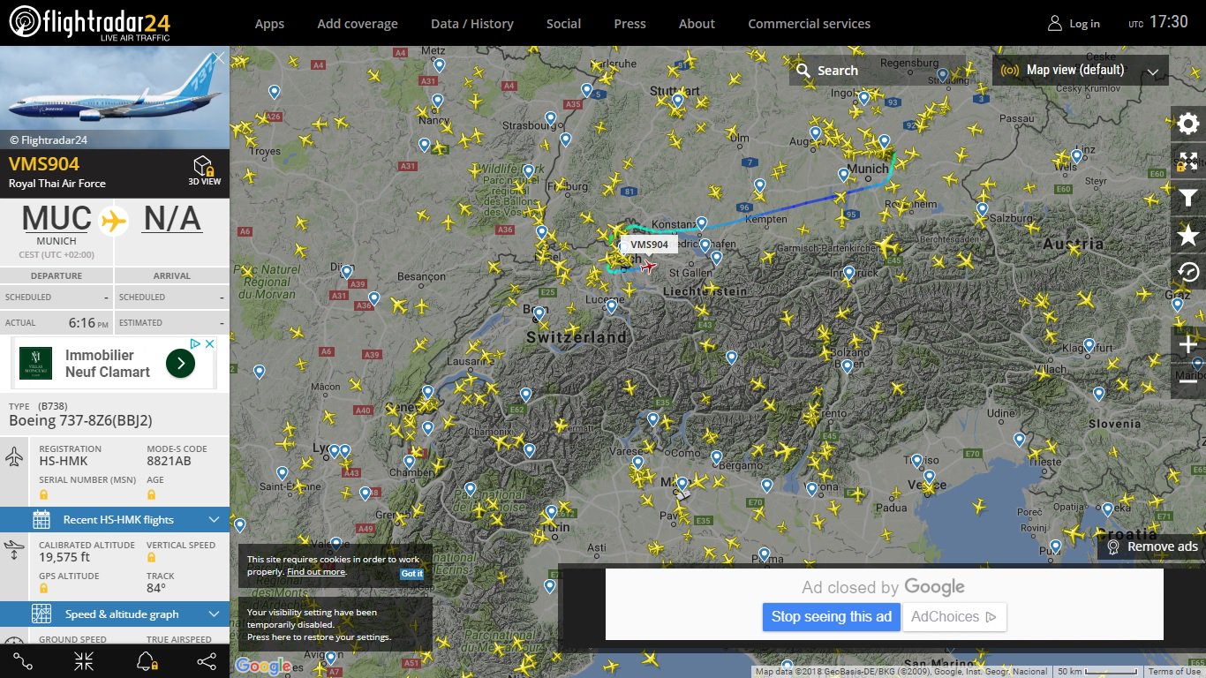Screen dimensions: 1206x678
Task: Open the Social menu
Action: pyautogui.click(x=563, y=24)
